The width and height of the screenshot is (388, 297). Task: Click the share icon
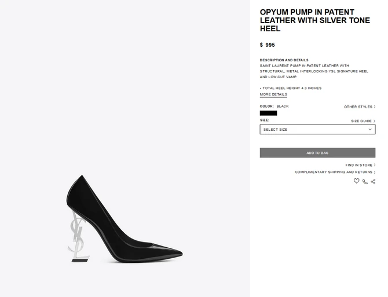pyautogui.click(x=373, y=181)
